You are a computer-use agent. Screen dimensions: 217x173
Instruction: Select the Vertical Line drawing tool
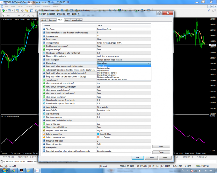tap(14, 15)
